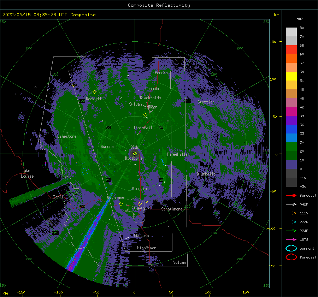
Task: Click the red forecast ellipse icon
Action: (x=291, y=257)
